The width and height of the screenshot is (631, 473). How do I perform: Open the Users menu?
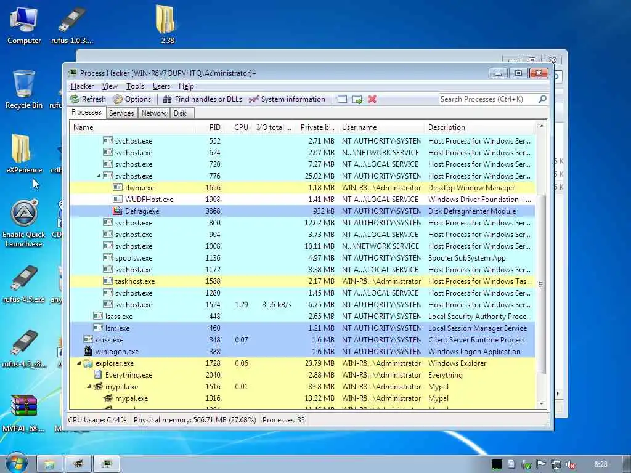click(161, 86)
